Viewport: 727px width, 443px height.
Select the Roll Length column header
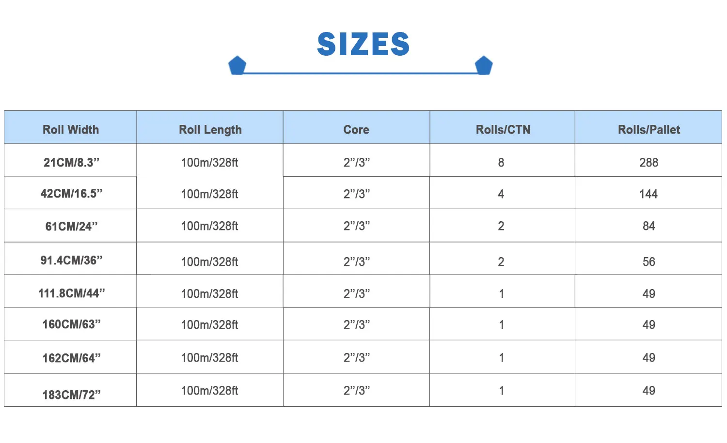coord(210,130)
